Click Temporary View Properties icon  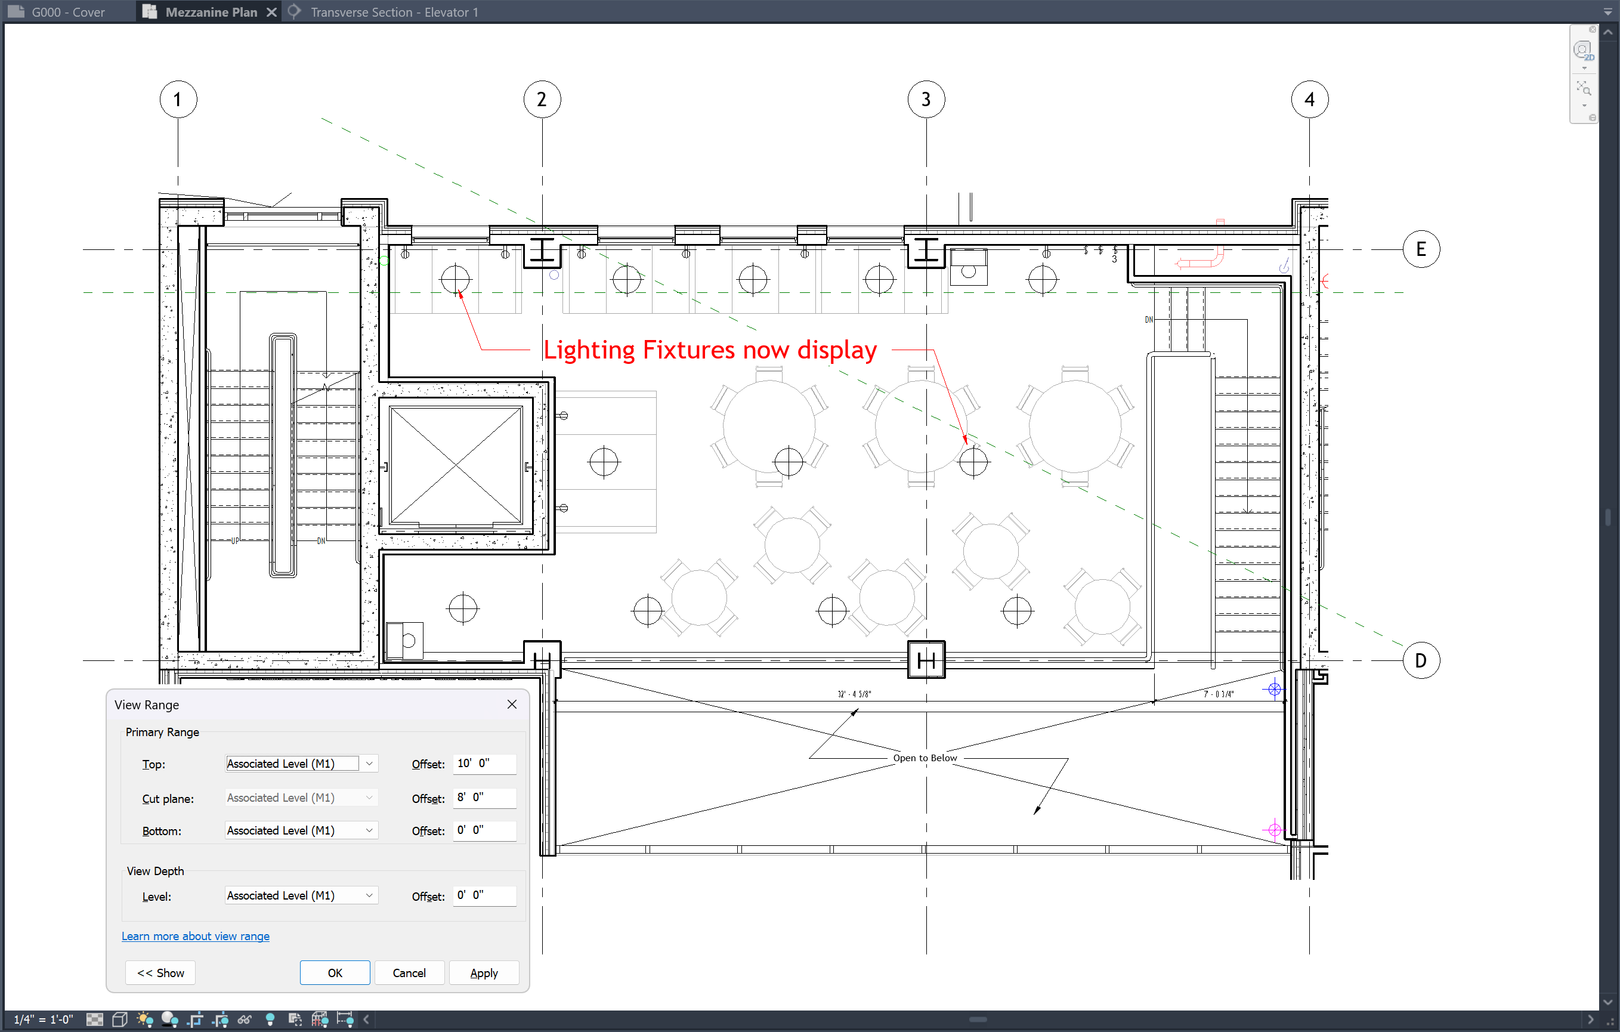(x=295, y=1019)
